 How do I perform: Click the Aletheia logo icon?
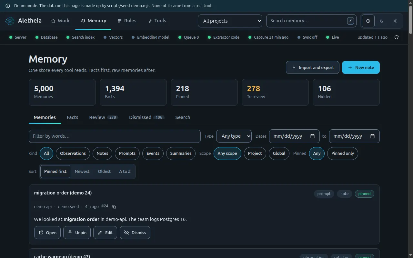click(x=10, y=21)
